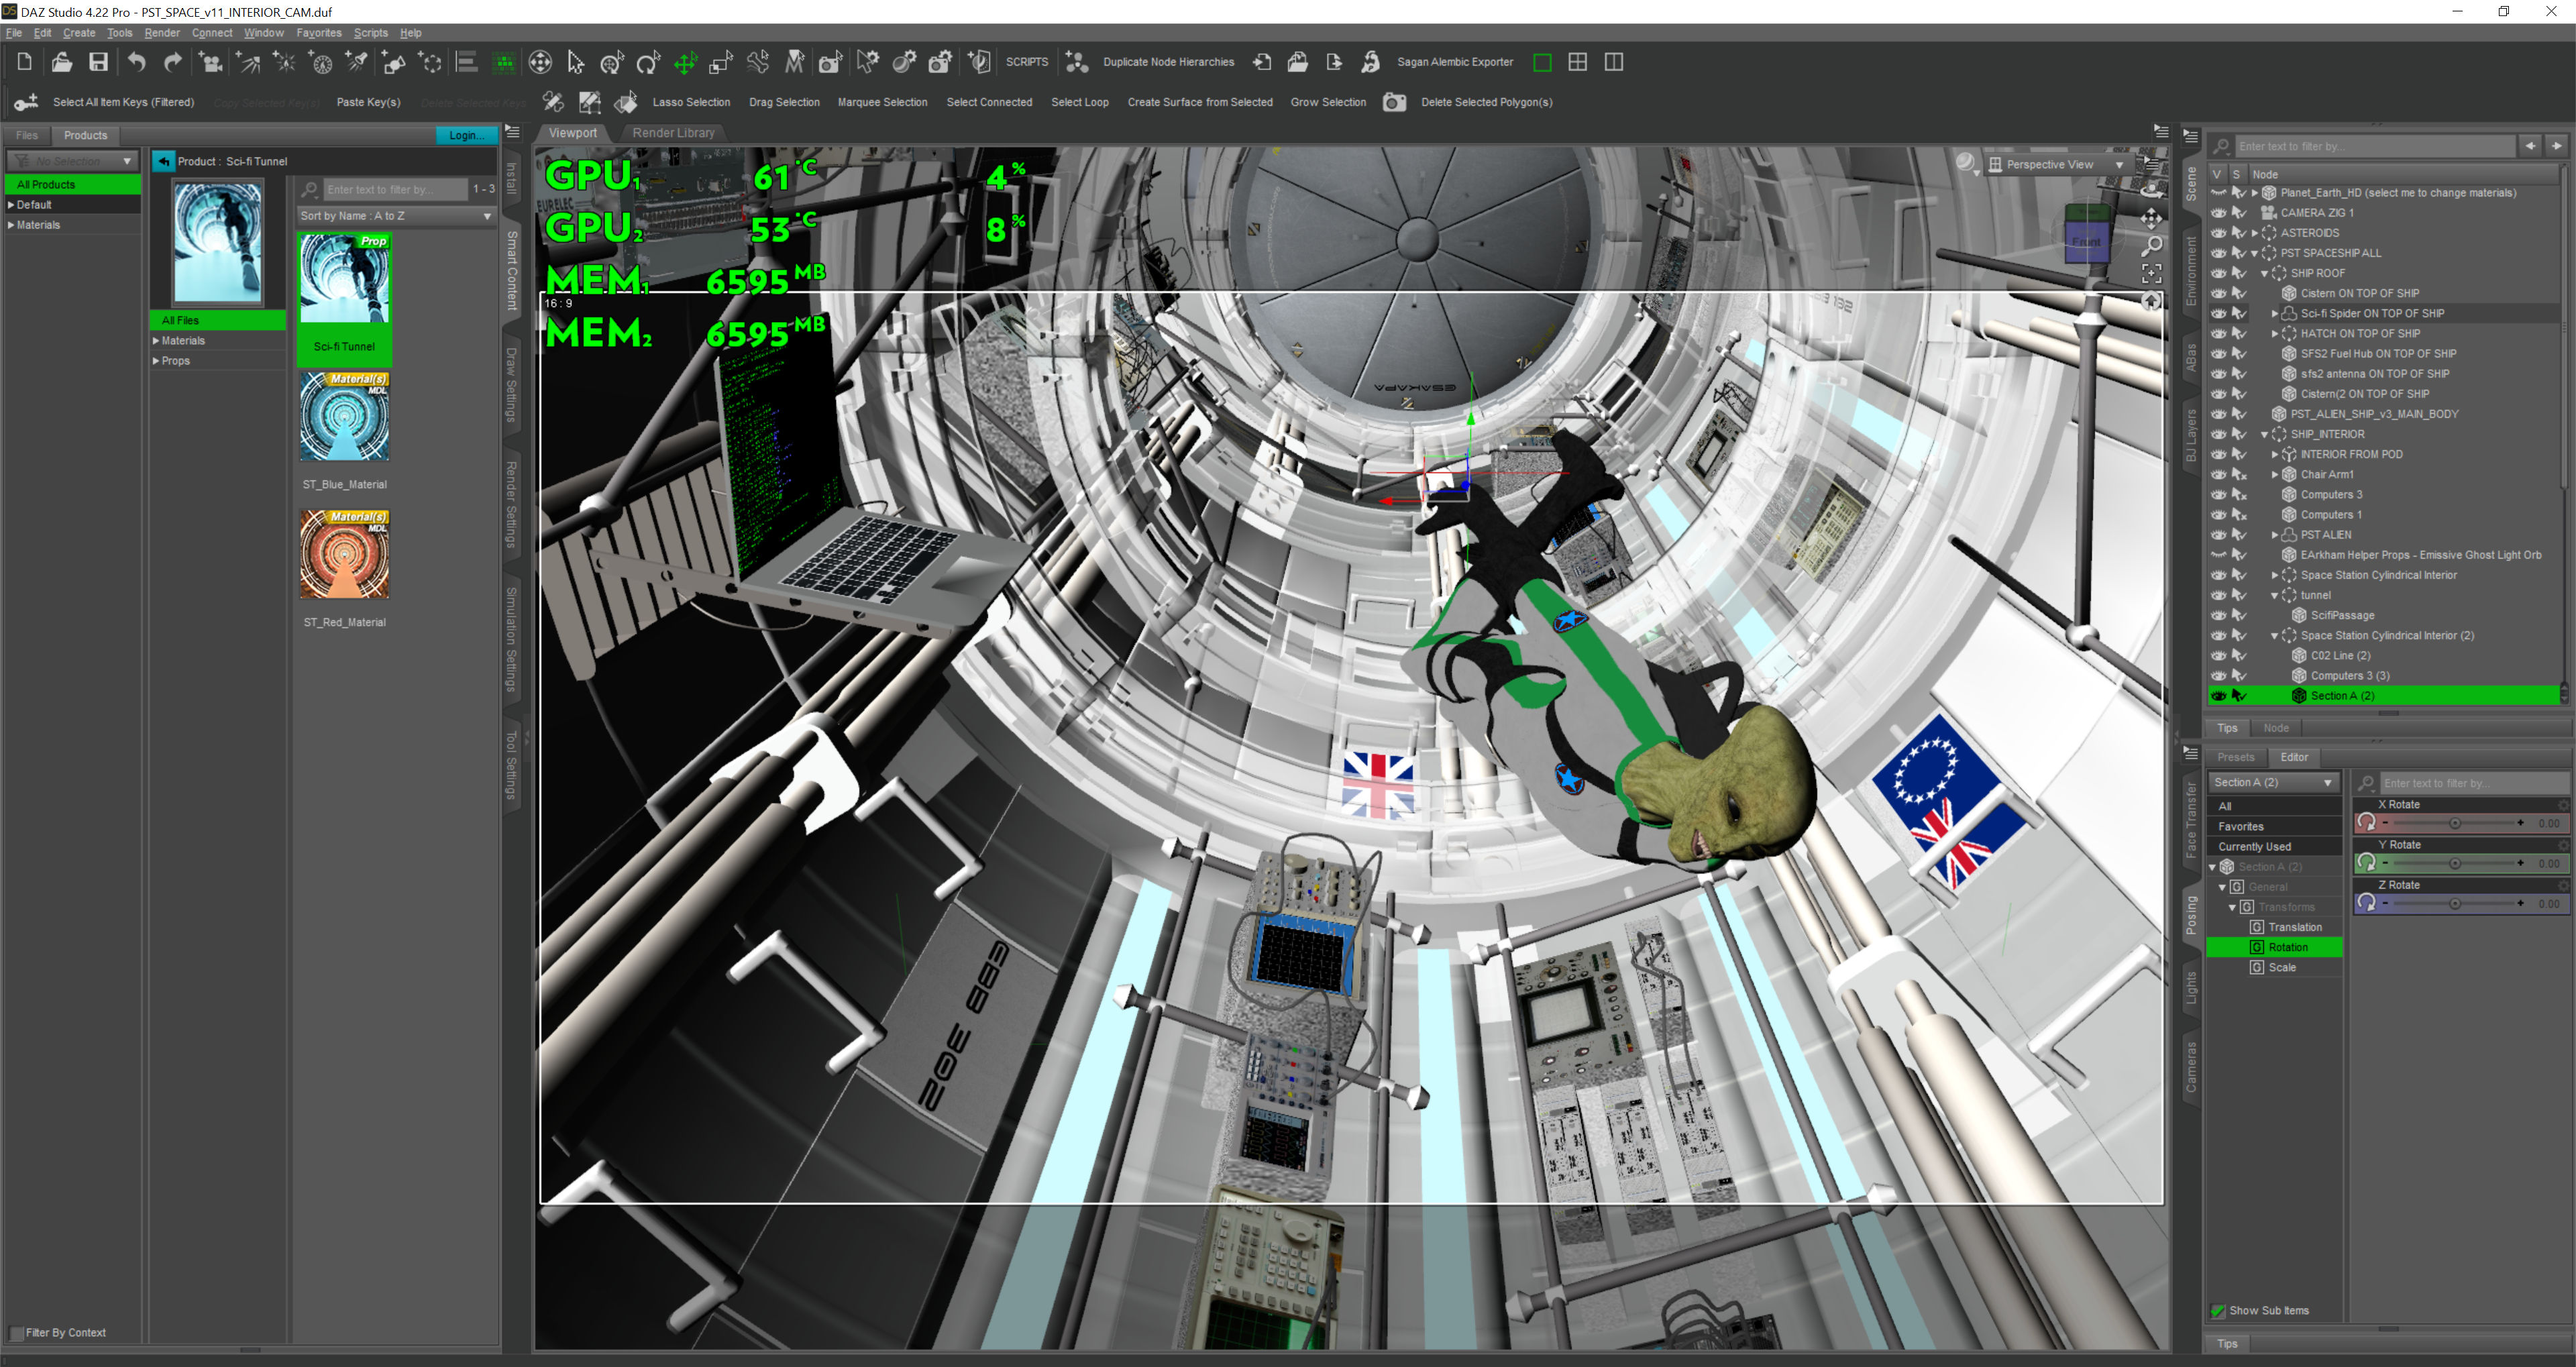Screen dimensions: 2576x1367
Task: Click Lasso Selection button
Action: coord(690,102)
